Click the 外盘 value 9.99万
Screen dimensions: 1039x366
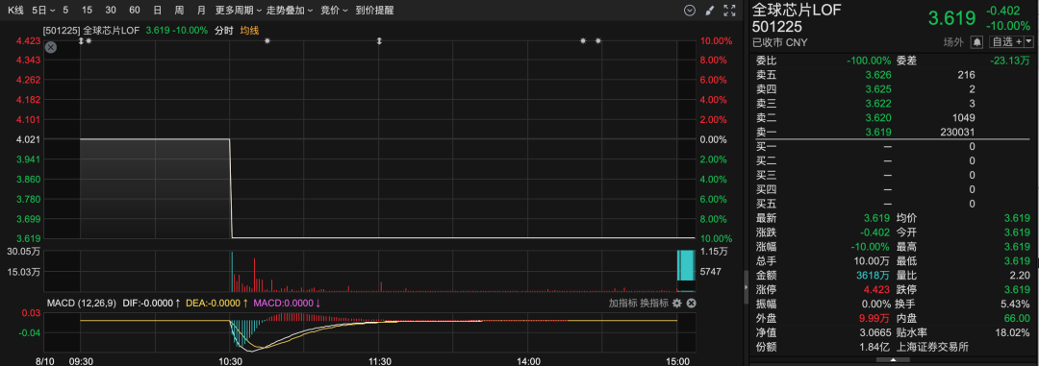(874, 319)
